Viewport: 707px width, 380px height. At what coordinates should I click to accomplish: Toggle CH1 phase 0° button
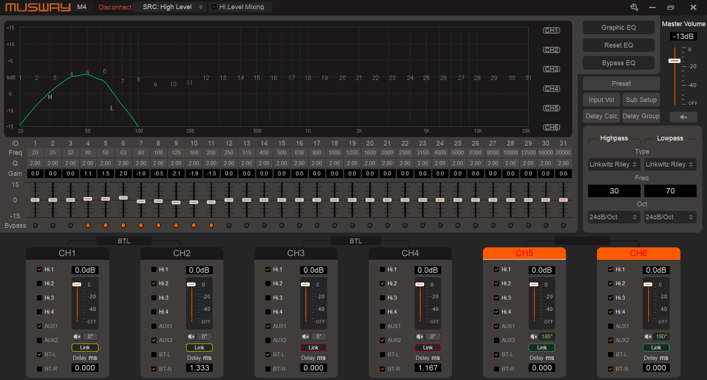91,336
